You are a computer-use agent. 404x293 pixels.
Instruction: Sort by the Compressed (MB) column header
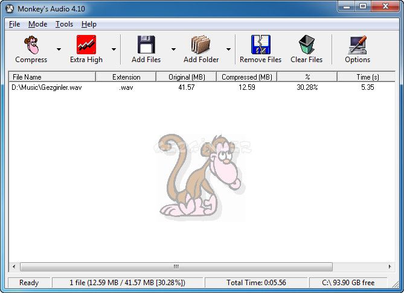[246, 77]
